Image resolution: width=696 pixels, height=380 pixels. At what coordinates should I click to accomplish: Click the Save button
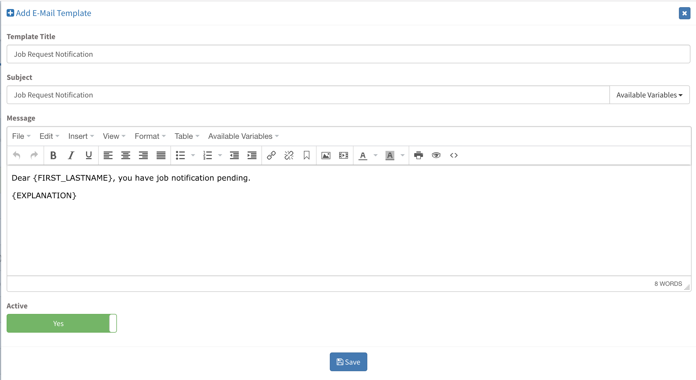pos(348,362)
